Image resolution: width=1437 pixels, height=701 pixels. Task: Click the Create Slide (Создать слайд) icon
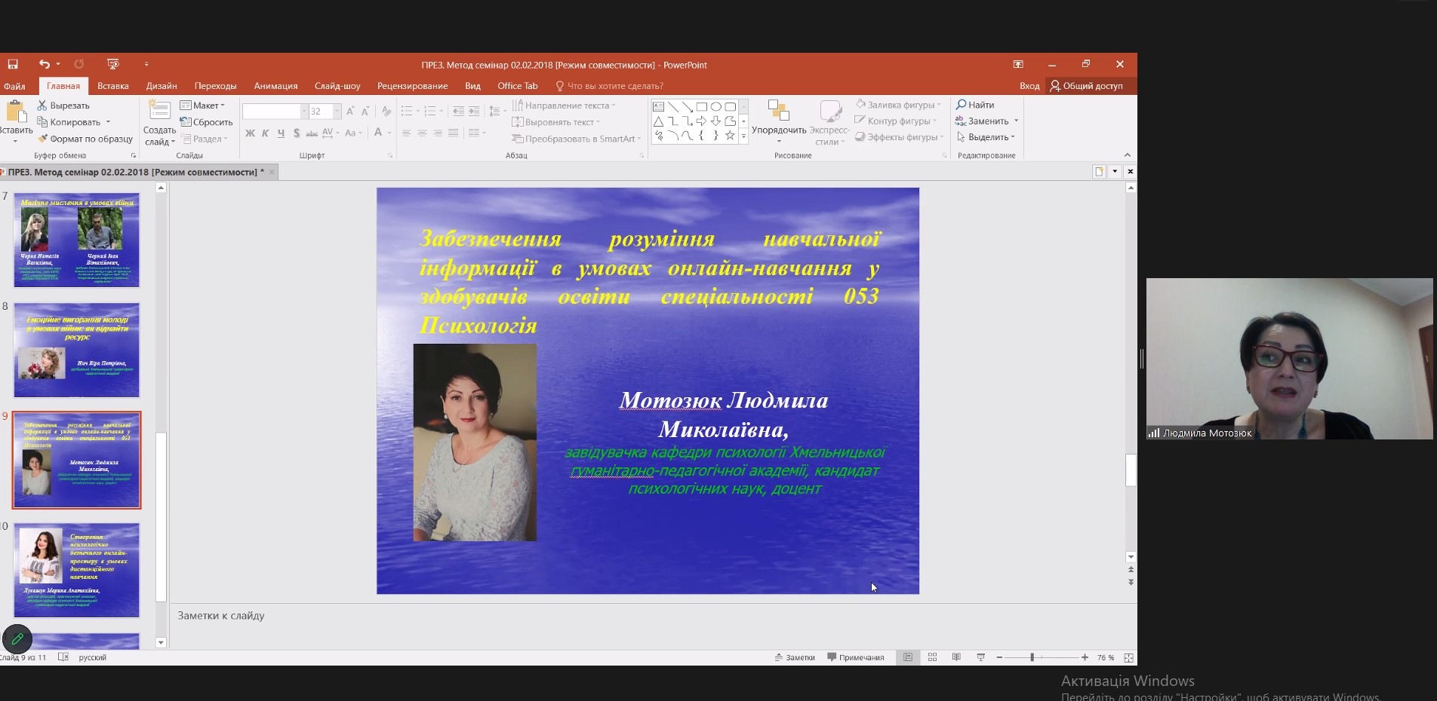[159, 112]
